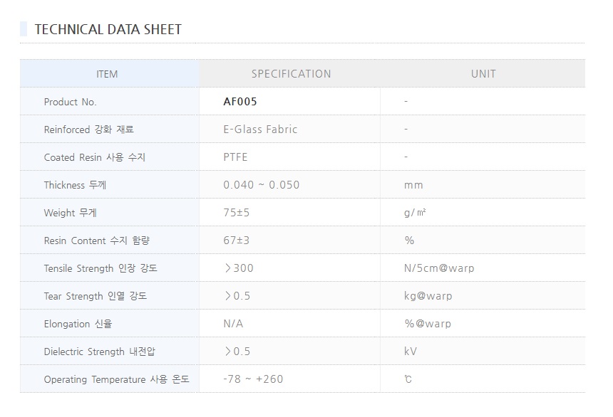The width and height of the screenshot is (613, 417).
Task: Click the Resin Content row label
Action: point(97,241)
